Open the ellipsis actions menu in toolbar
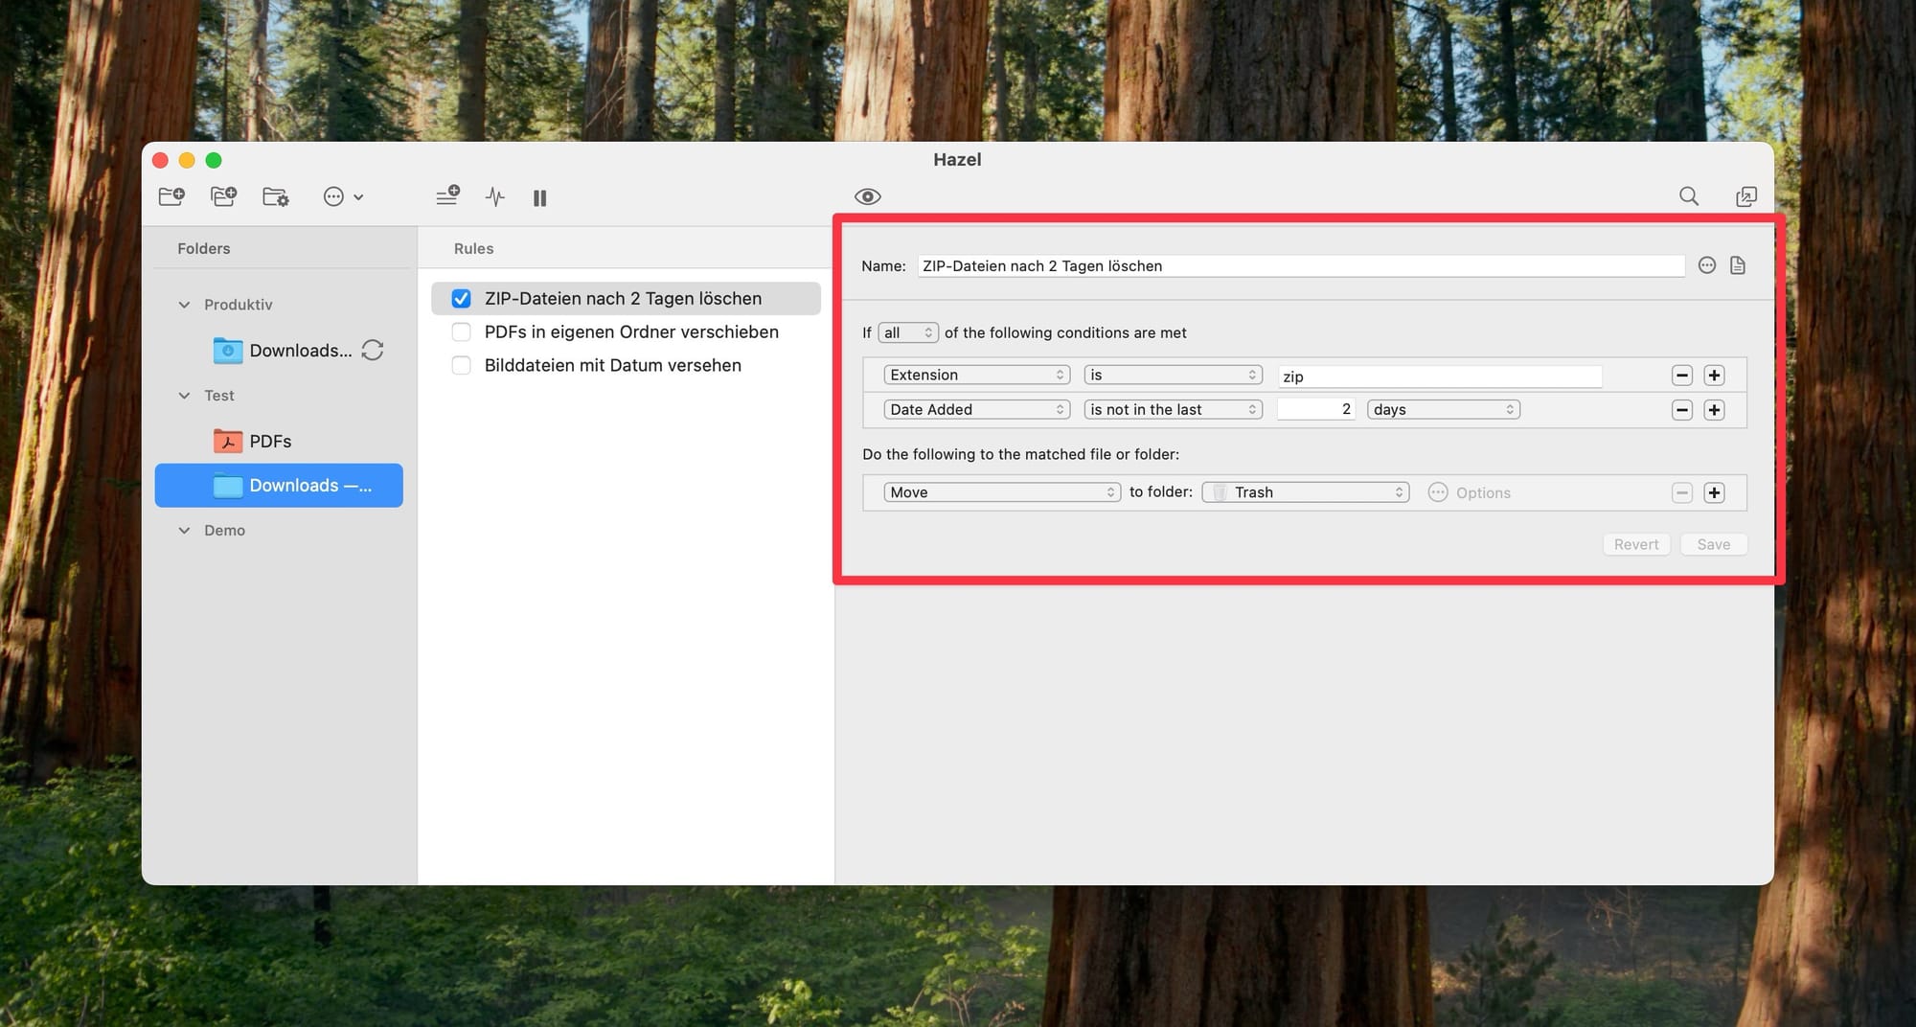 (343, 196)
